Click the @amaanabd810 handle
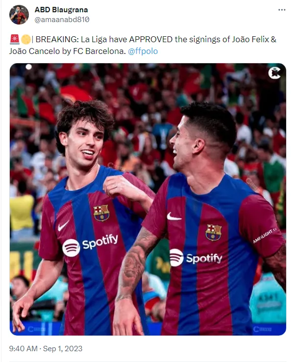 pos(62,20)
